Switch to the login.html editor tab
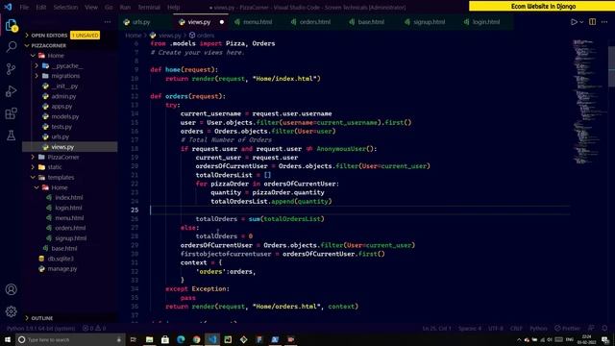The image size is (615, 346). click(486, 22)
